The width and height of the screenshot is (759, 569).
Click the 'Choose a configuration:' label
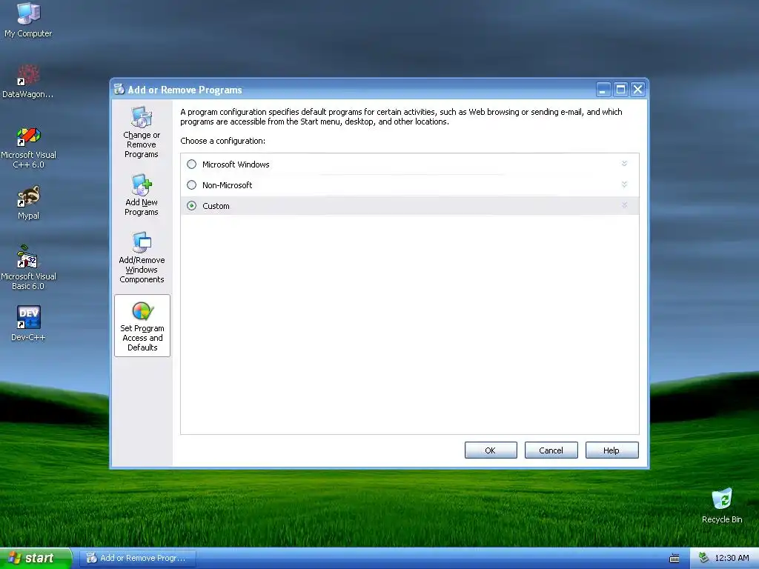tap(222, 141)
